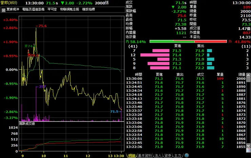This screenshot has width=251, height=158.
Task: Click the 總量 column header in trade list
Action: click(242, 74)
